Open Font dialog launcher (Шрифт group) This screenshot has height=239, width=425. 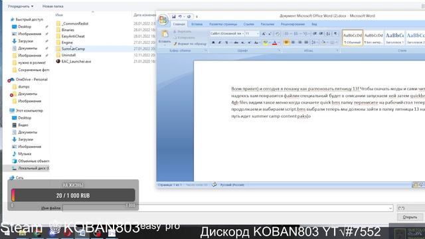[279, 50]
